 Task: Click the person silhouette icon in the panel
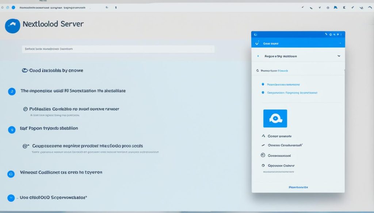point(263,136)
